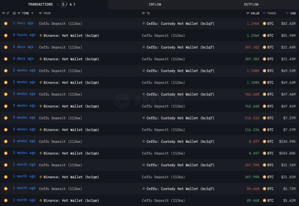The image size is (299, 206).
Task: Click the Bitcoin chain icon on the last row
Action: coord(5,200)
